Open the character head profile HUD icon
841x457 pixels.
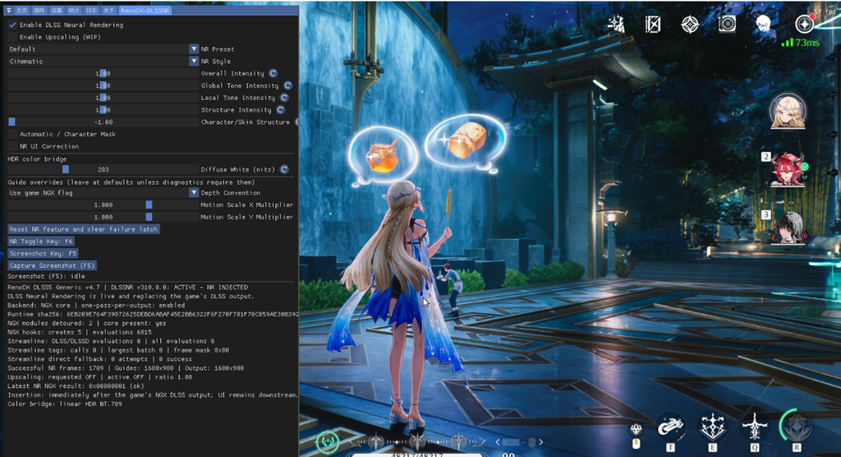point(763,24)
